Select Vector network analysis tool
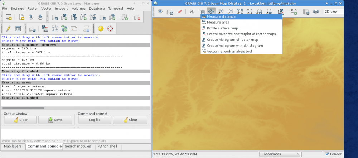This screenshot has width=358, height=158. point(241,51)
